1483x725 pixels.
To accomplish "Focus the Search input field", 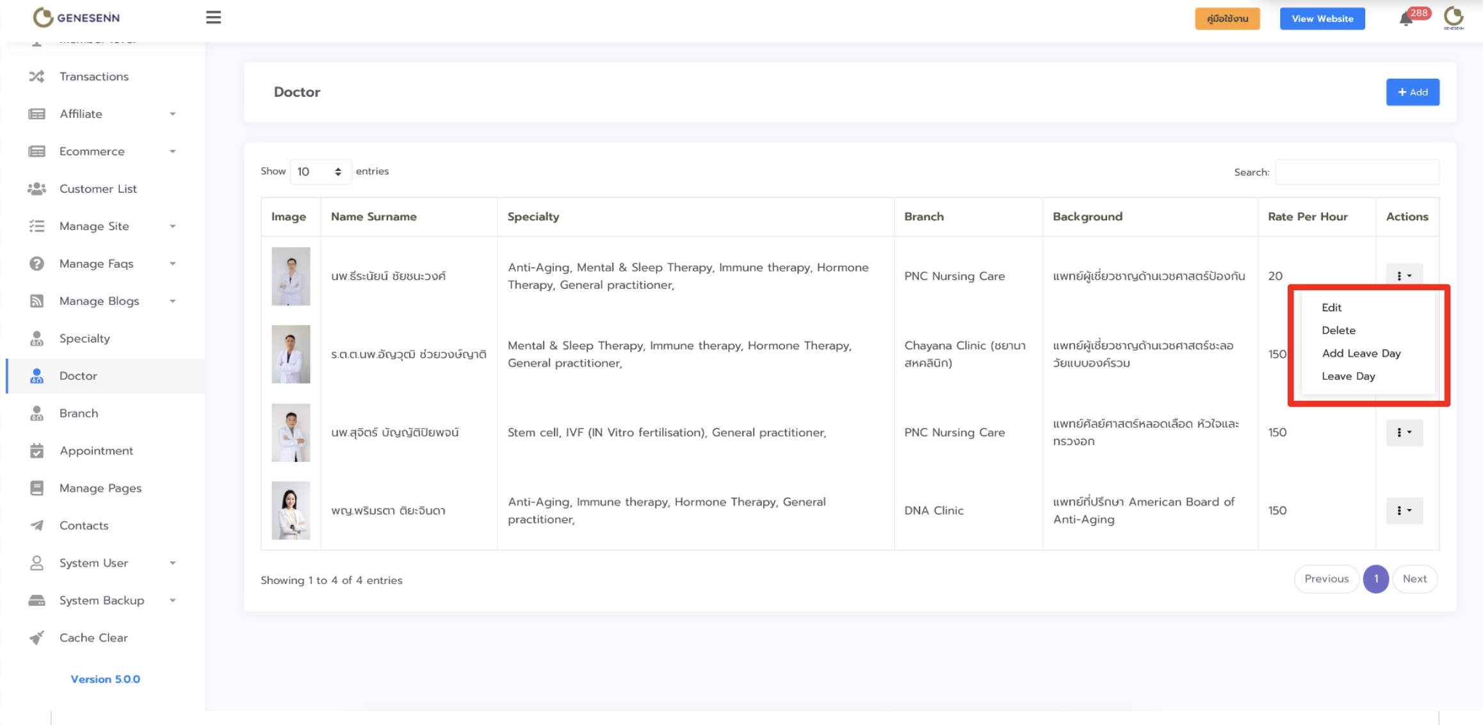I will (x=1356, y=172).
